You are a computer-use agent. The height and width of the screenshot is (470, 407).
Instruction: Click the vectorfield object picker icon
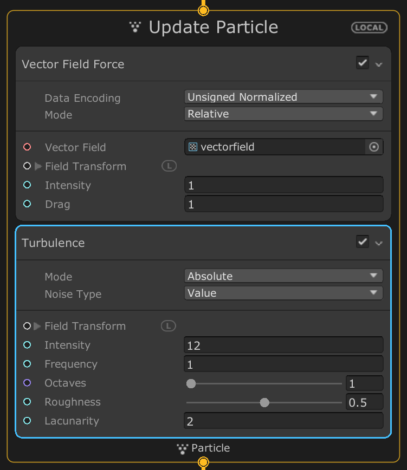pyautogui.click(x=374, y=147)
